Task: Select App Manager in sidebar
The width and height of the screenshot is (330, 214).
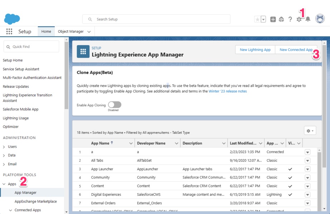Action: pyautogui.click(x=25, y=193)
